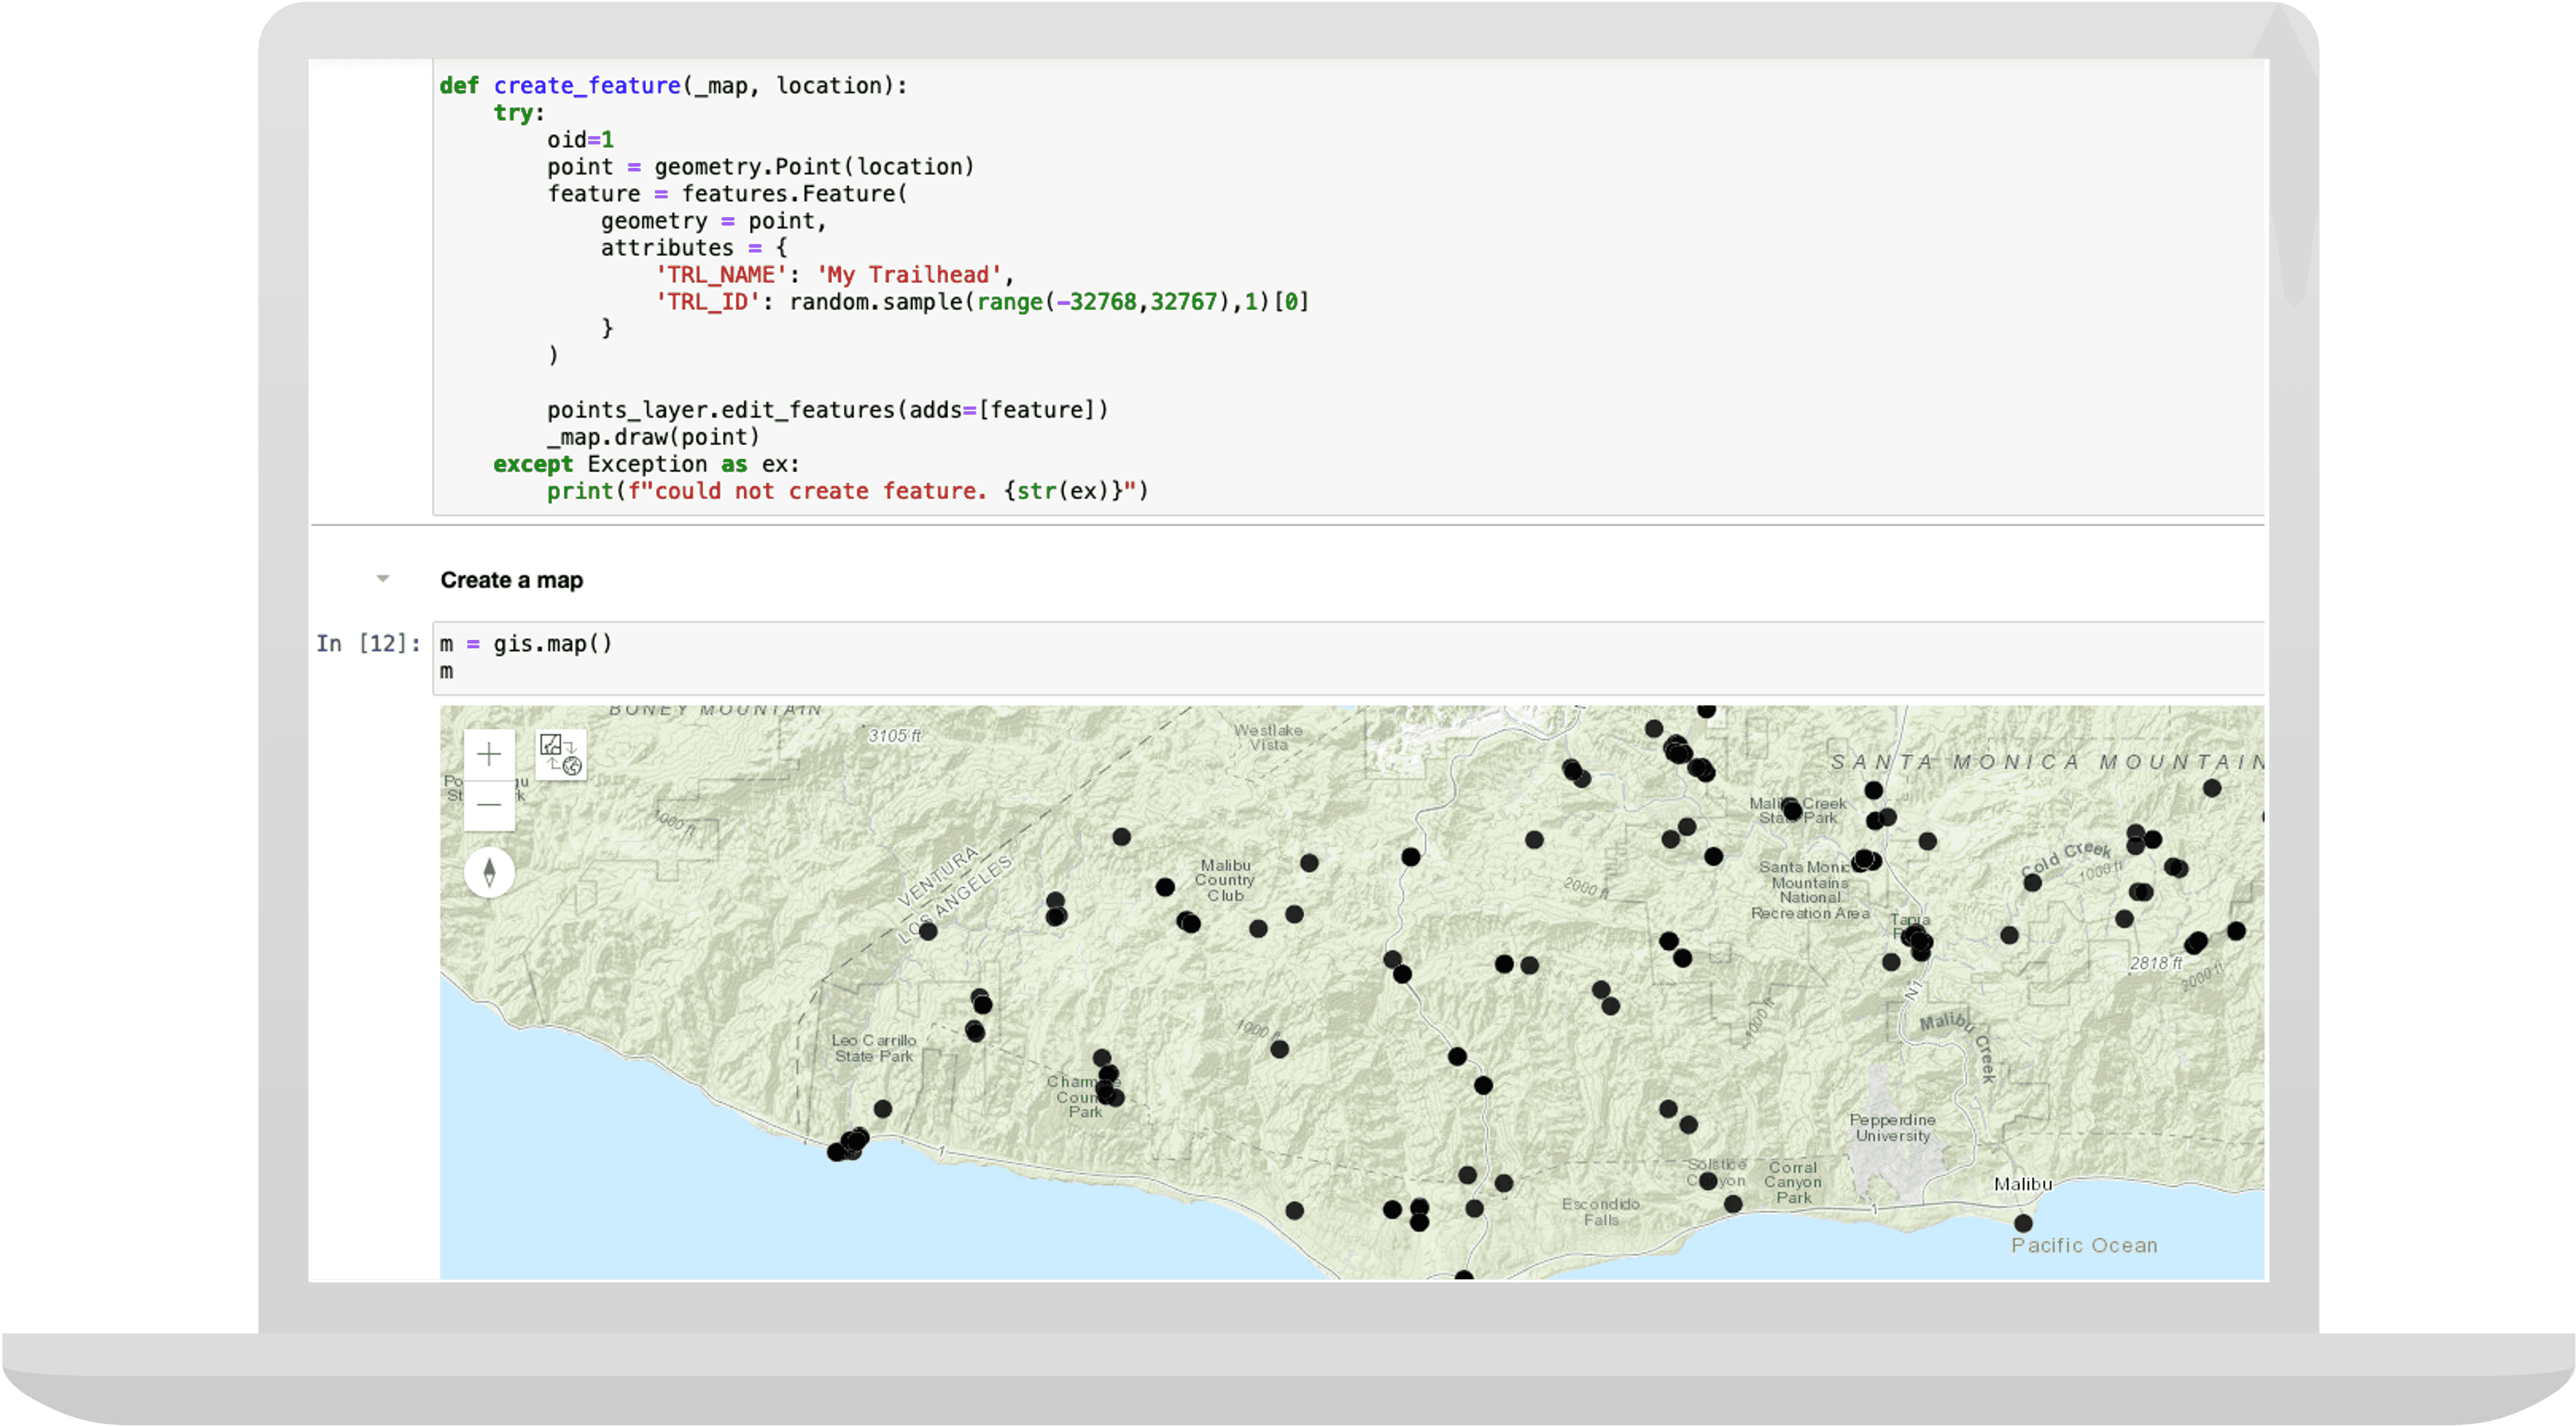The image size is (2576, 1427).
Task: Click the globe icon to switch to 3D scene
Action: pos(573,767)
